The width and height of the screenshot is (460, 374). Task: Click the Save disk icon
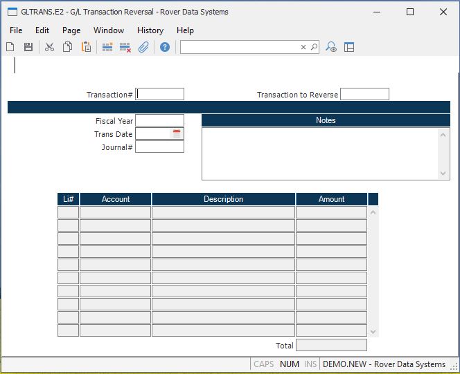tap(28, 47)
